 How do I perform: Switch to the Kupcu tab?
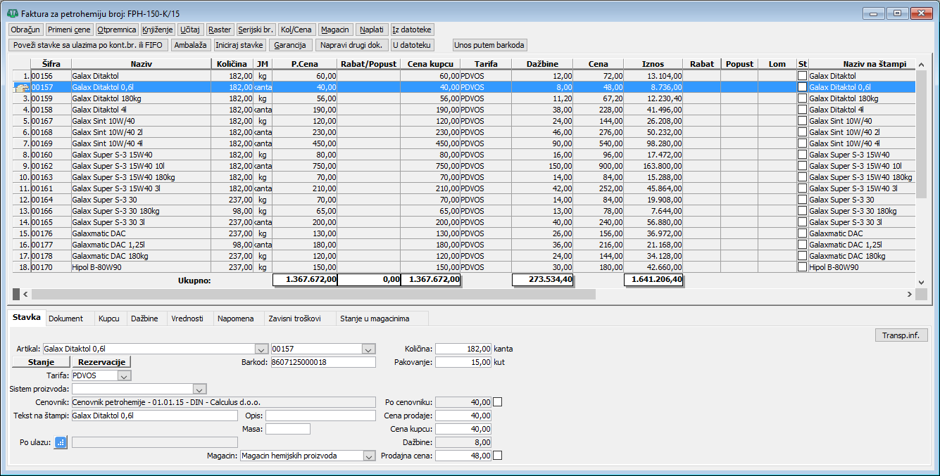coord(109,319)
